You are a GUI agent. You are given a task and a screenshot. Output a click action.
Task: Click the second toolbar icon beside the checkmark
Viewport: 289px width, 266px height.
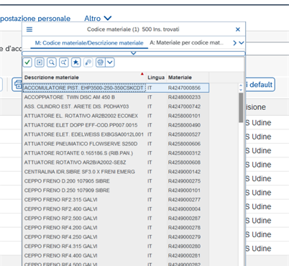point(40,63)
